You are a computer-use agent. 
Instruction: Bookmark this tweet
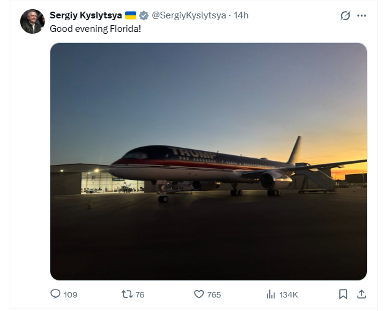(x=343, y=294)
